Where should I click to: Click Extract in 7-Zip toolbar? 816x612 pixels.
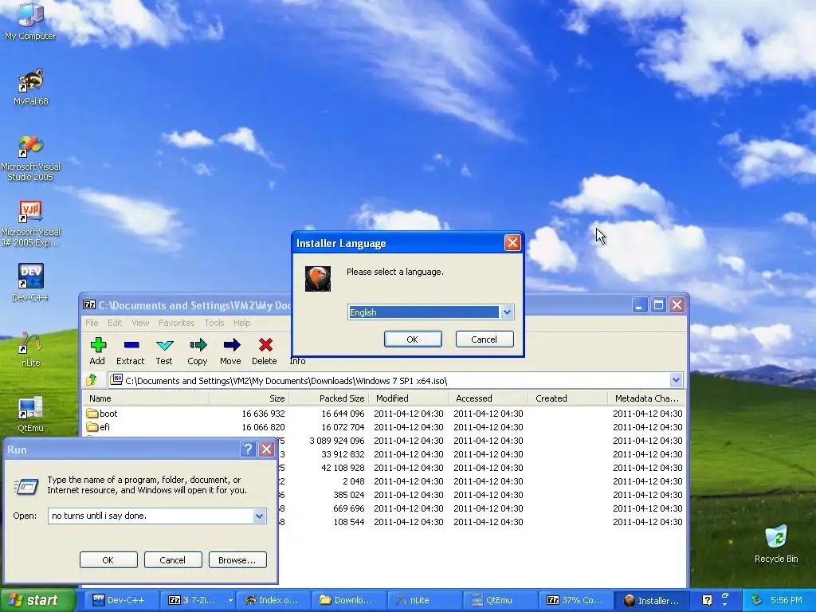tap(130, 351)
